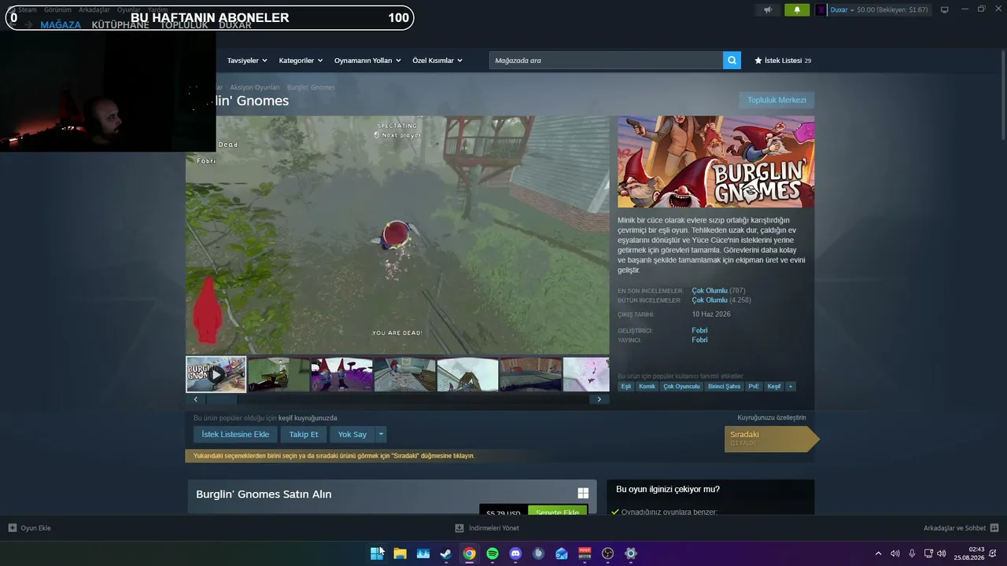The height and width of the screenshot is (566, 1007).
Task: Select the Komik tag
Action: coord(647,387)
